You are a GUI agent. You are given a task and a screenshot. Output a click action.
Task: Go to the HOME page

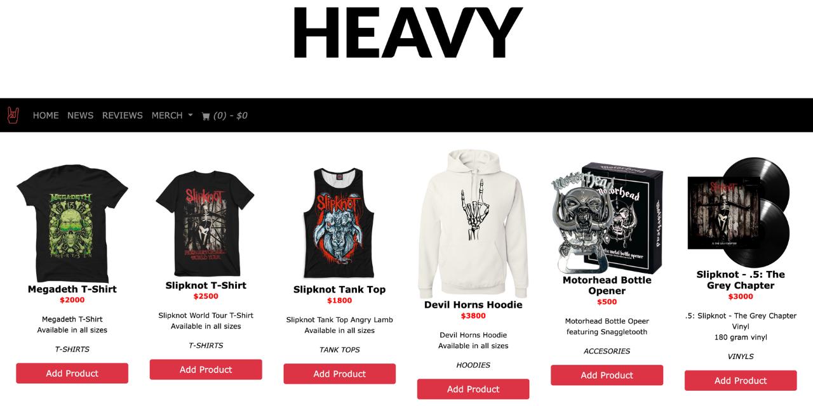(x=46, y=115)
